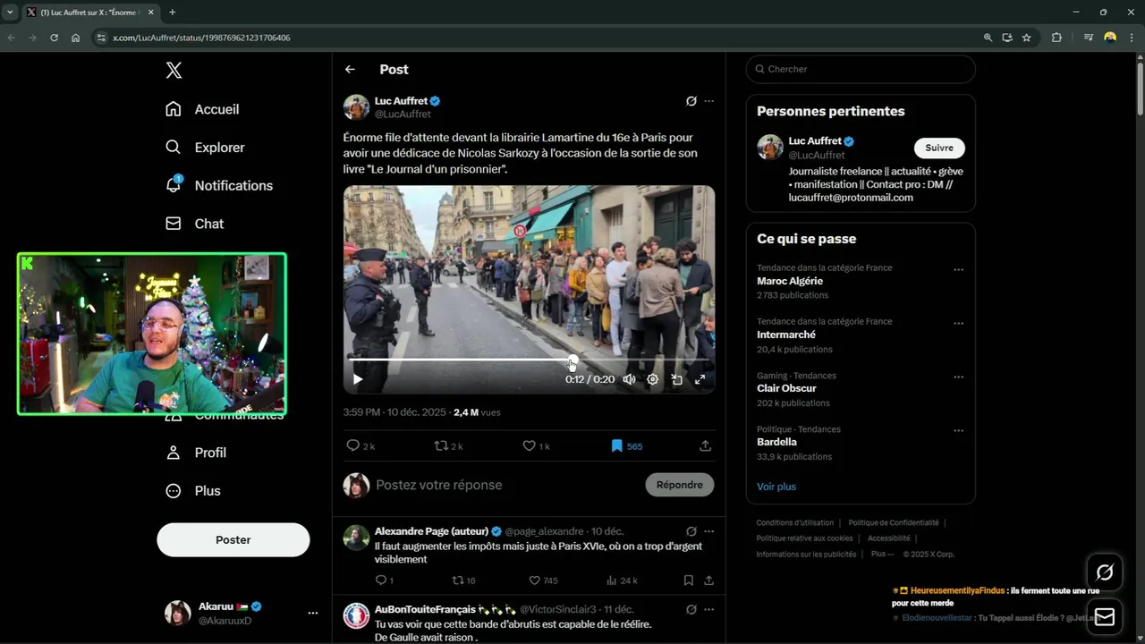Open Alexandre Page profile name

431,531
